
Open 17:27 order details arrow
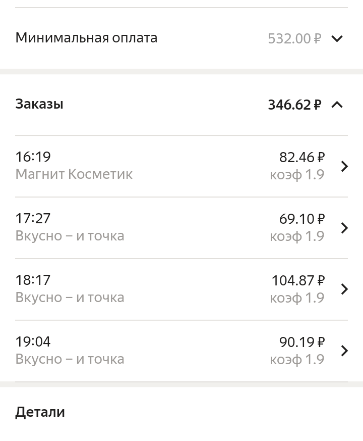(x=344, y=228)
